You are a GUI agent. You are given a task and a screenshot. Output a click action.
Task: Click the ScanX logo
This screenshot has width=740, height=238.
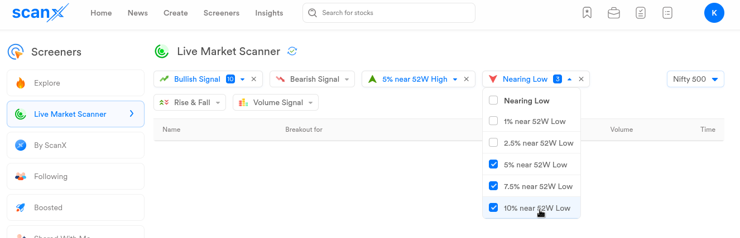click(x=41, y=12)
